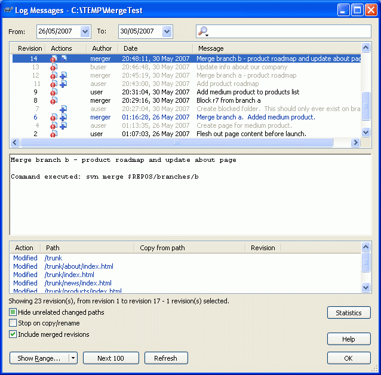Select changed path /trunk/news/index.html
The height and width of the screenshot is (375, 381).
[78, 283]
